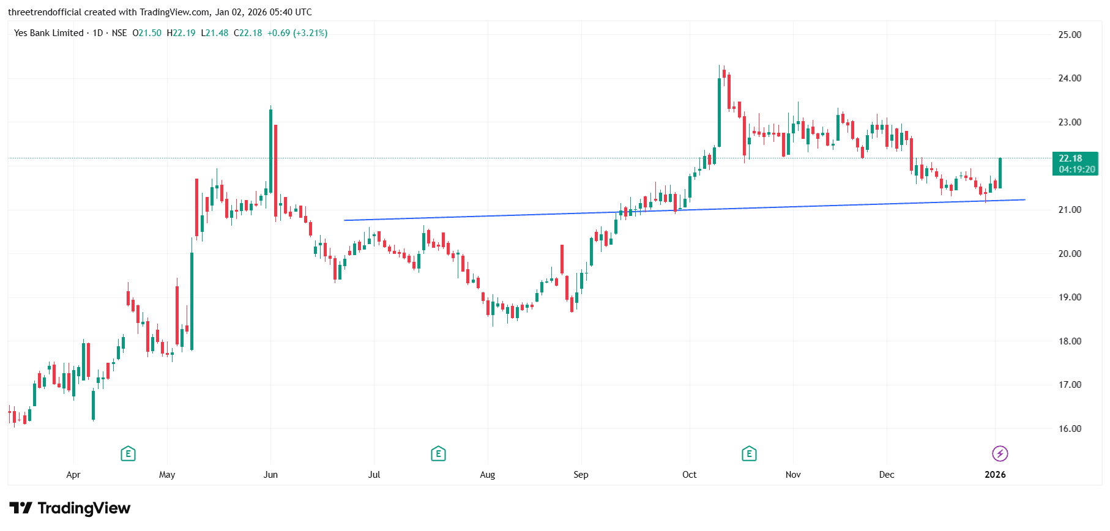Click the earnings marker in mid October
1110x531 pixels.
tap(749, 453)
